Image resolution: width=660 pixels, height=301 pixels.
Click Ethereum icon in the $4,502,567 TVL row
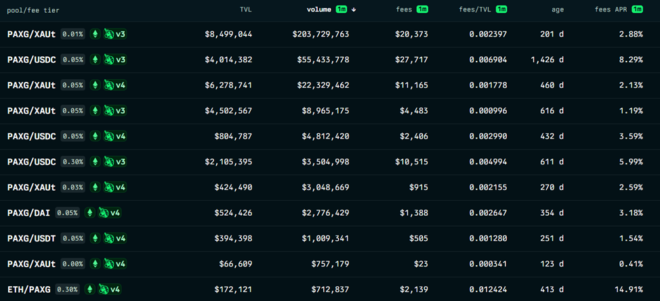[x=95, y=110]
